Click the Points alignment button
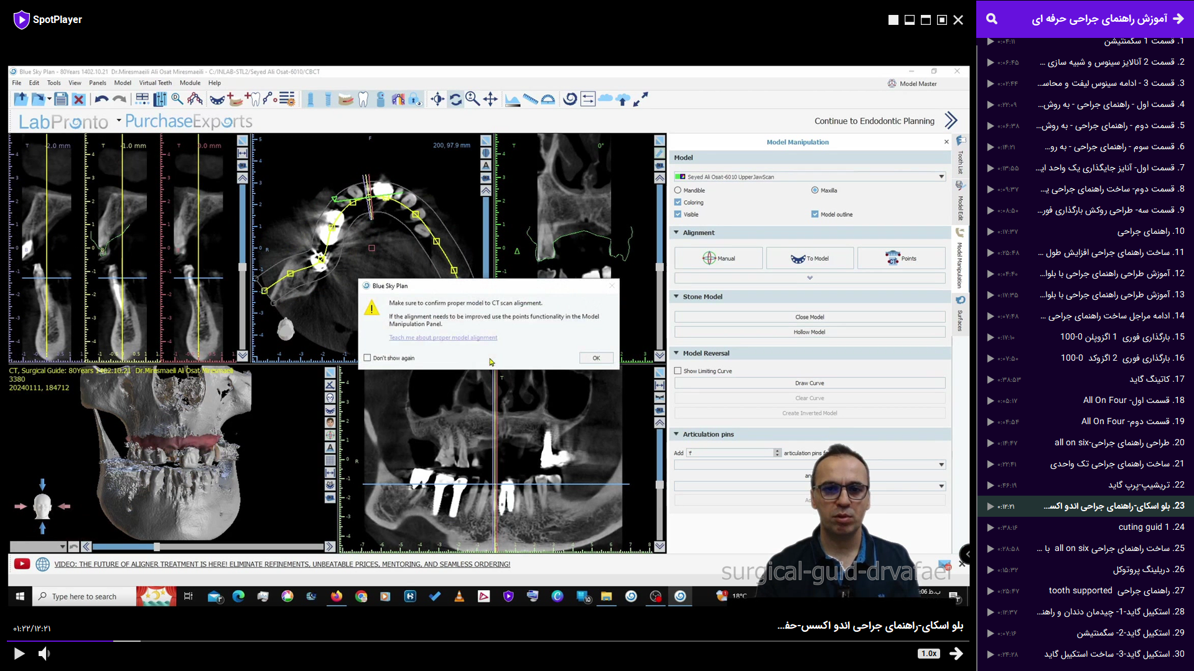This screenshot has width=1194, height=671. pyautogui.click(x=901, y=258)
